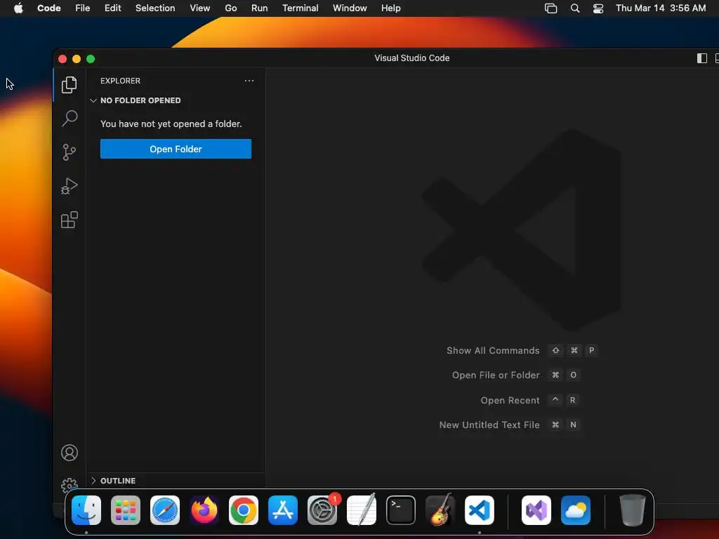The image size is (719, 539).
Task: Open Spotlight search in menu bar
Action: coord(574,8)
